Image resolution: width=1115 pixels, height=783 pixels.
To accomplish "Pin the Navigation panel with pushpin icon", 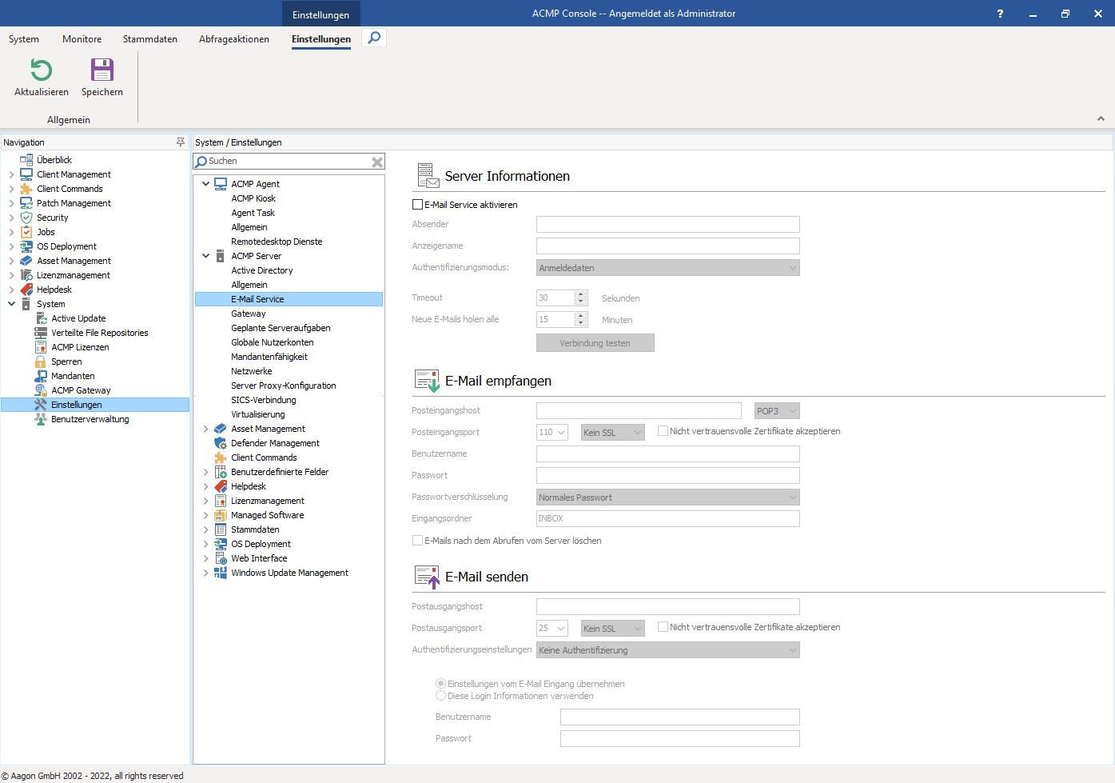I will (x=181, y=142).
